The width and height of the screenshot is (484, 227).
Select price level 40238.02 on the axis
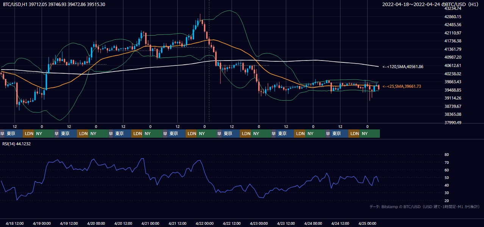pos(453,74)
